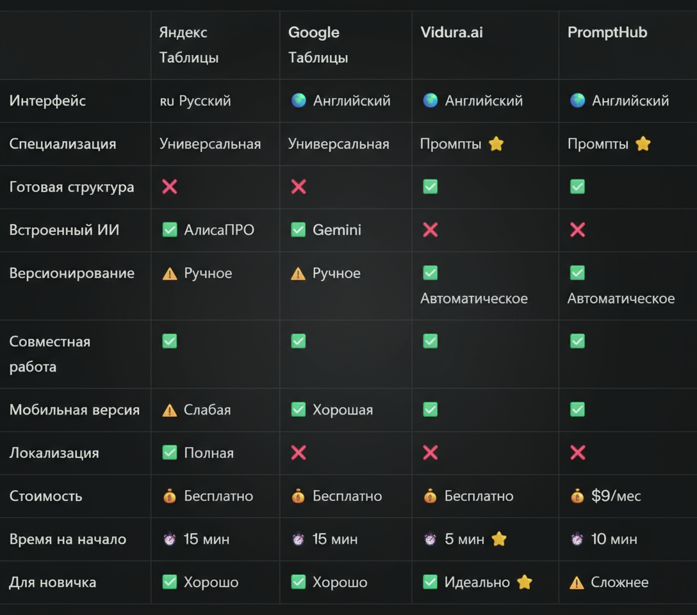
Task: Click the globe icon beside Google's Английский
Action: pyautogui.click(x=299, y=101)
